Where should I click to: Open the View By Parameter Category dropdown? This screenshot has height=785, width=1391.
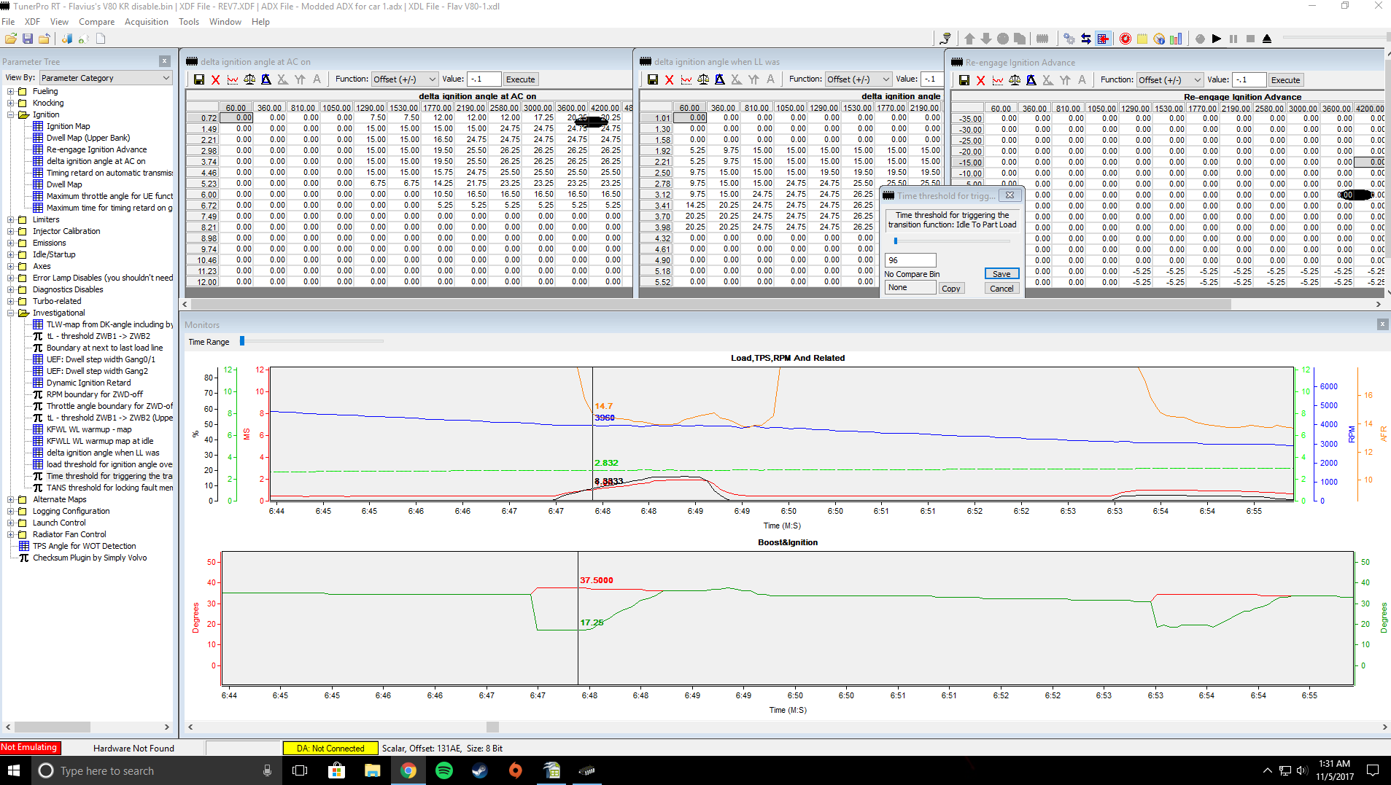click(106, 78)
